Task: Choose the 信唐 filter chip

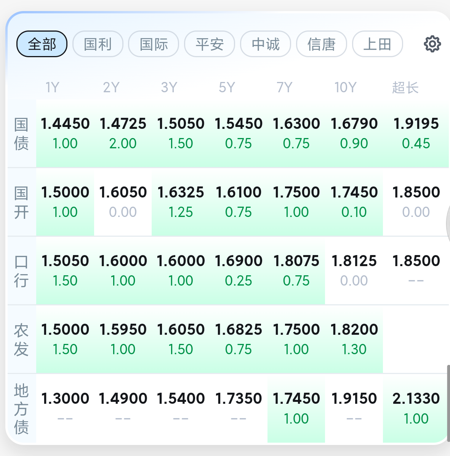Action: click(x=322, y=44)
